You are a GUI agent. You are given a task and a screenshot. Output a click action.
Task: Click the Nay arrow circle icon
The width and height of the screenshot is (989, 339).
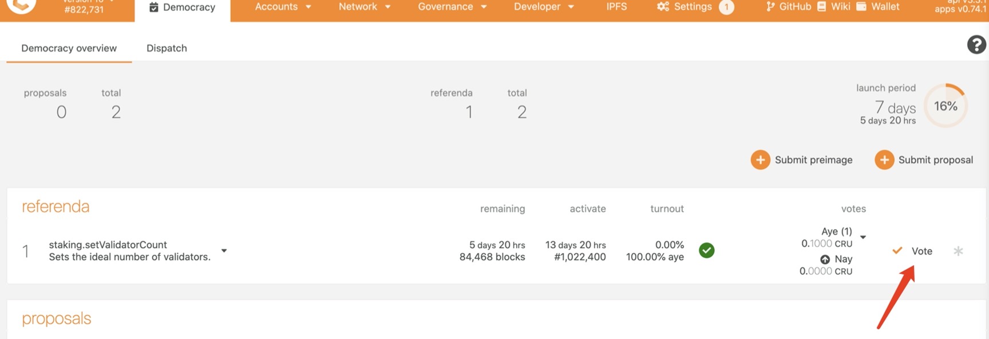(x=825, y=260)
